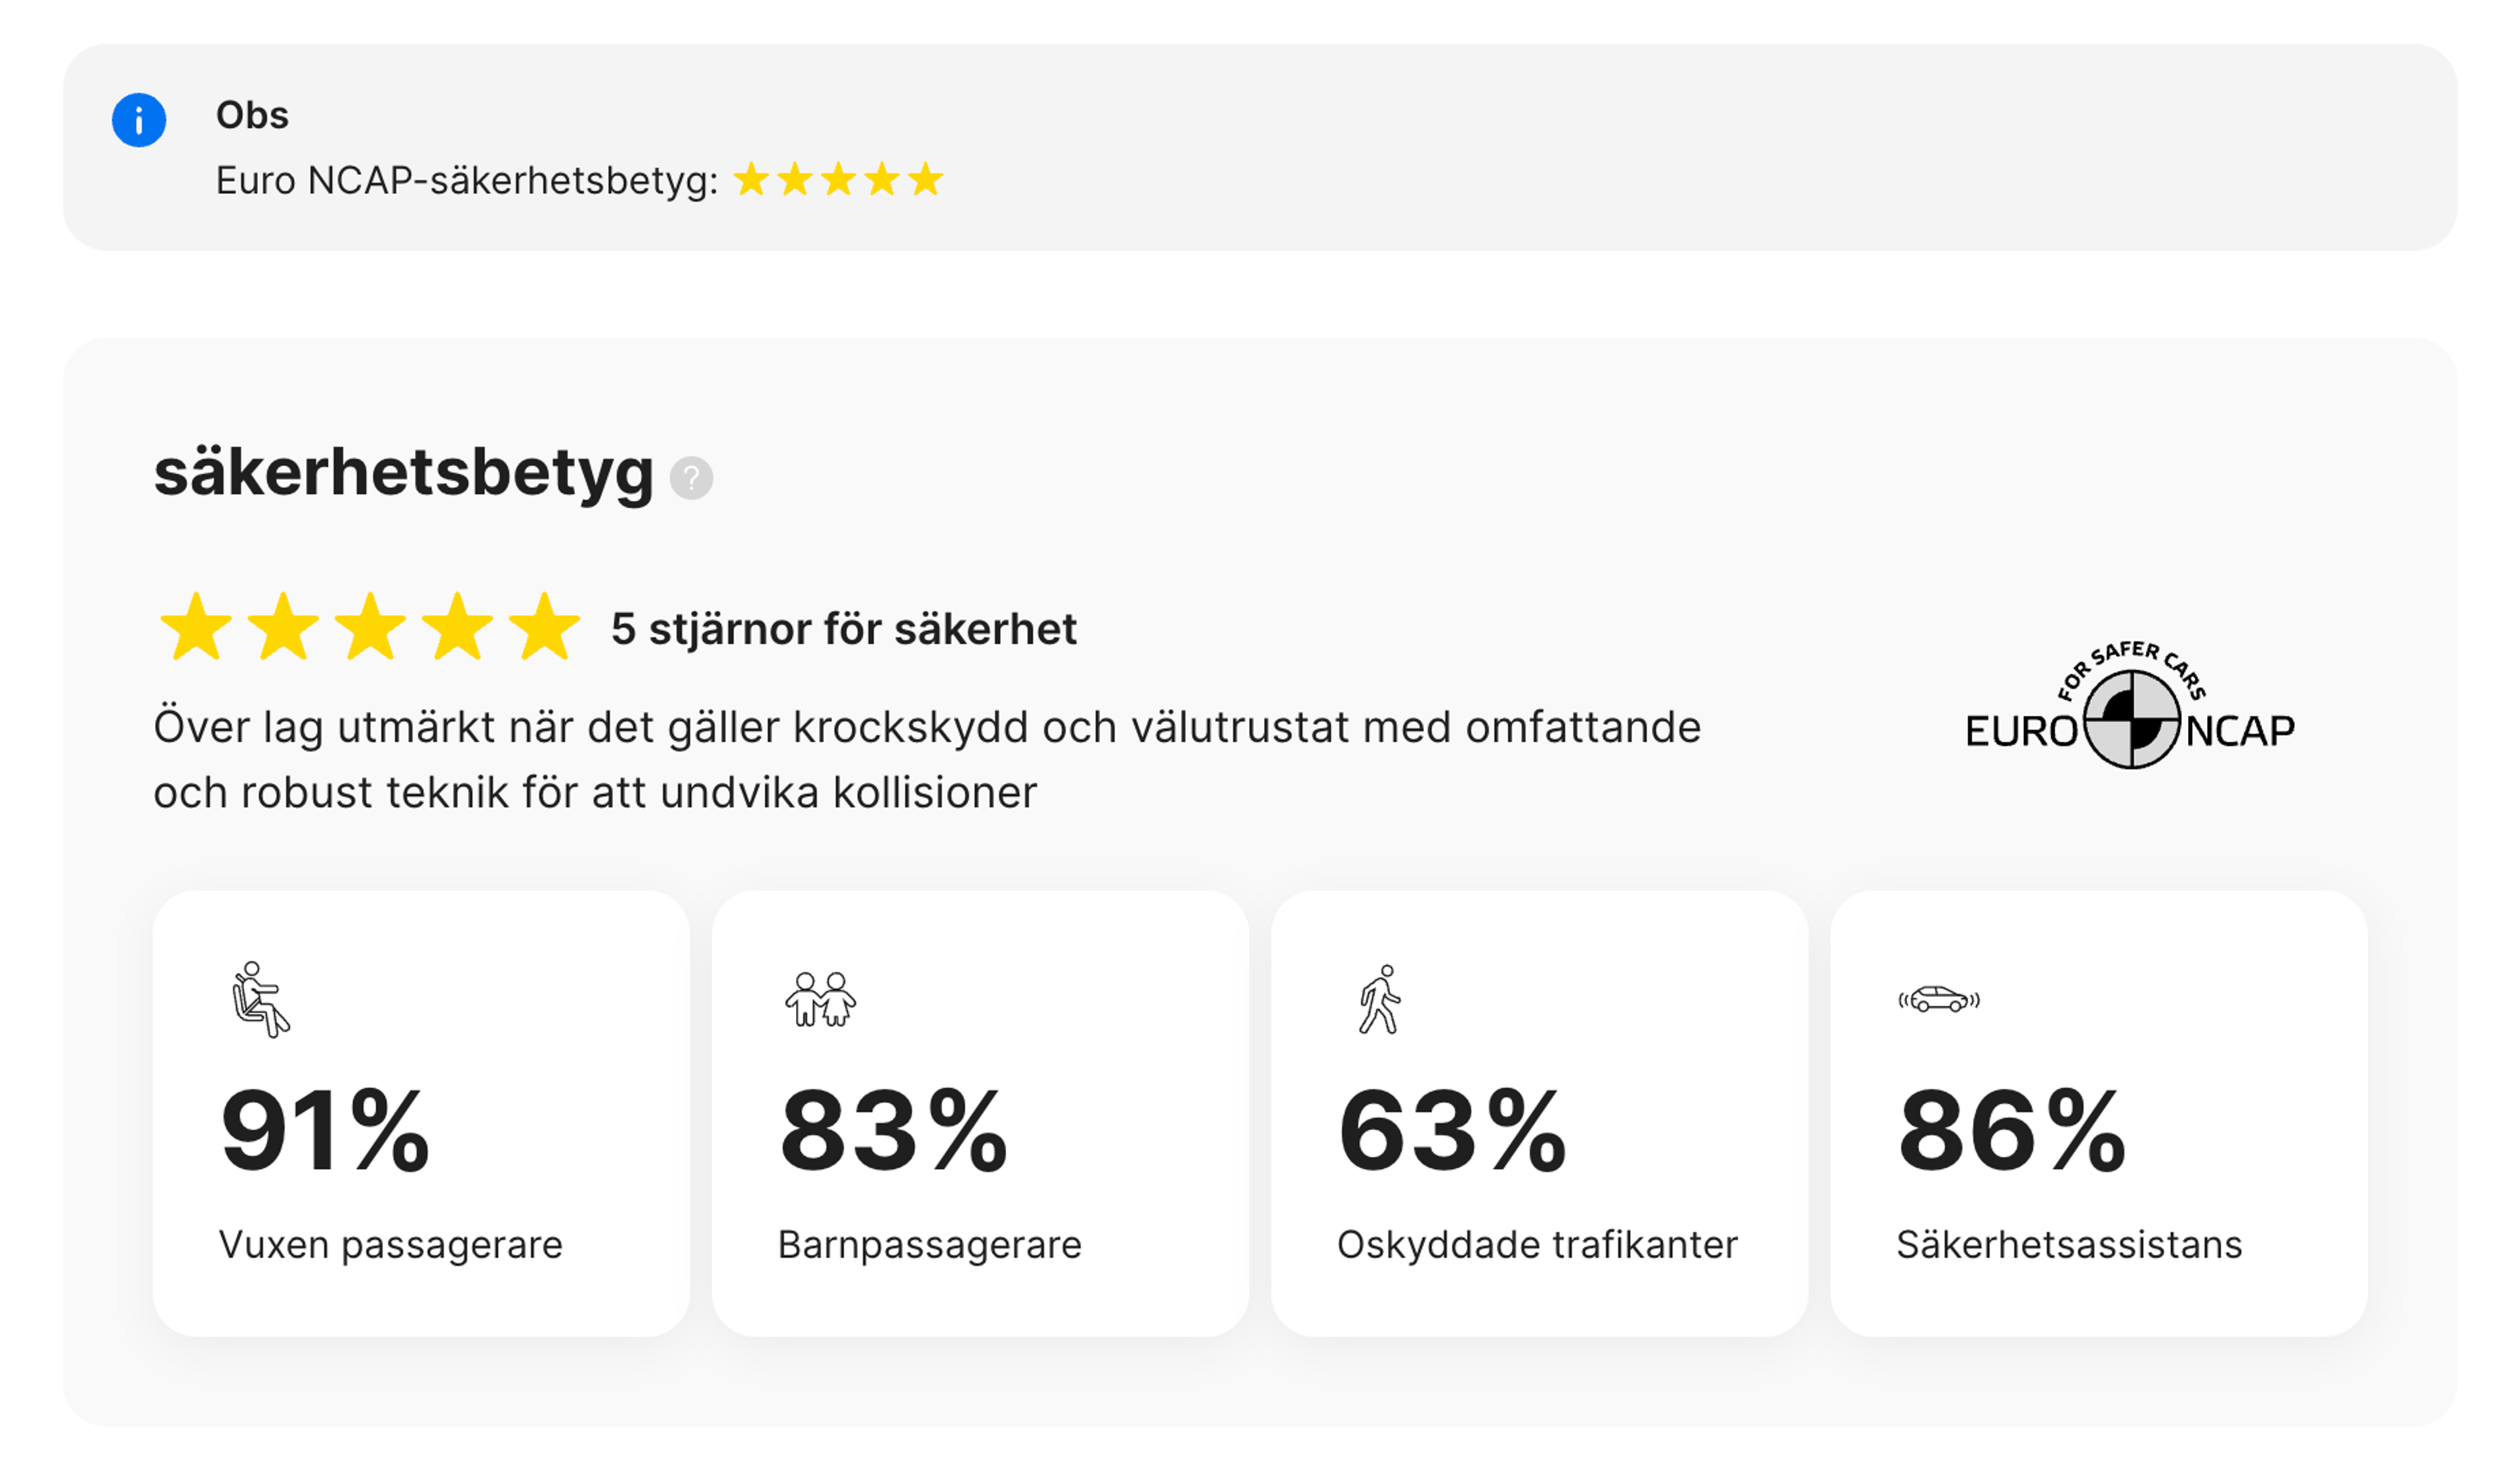Select the 91% Vuxen passagerare card
2520x1467 pixels.
[421, 1114]
